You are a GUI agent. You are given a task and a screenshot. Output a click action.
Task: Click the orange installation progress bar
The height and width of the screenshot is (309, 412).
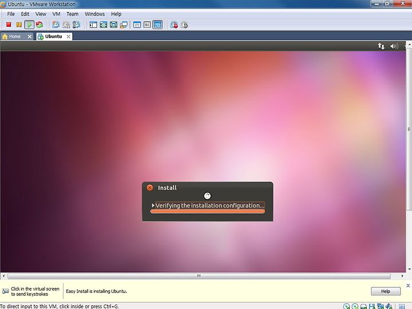(208, 212)
